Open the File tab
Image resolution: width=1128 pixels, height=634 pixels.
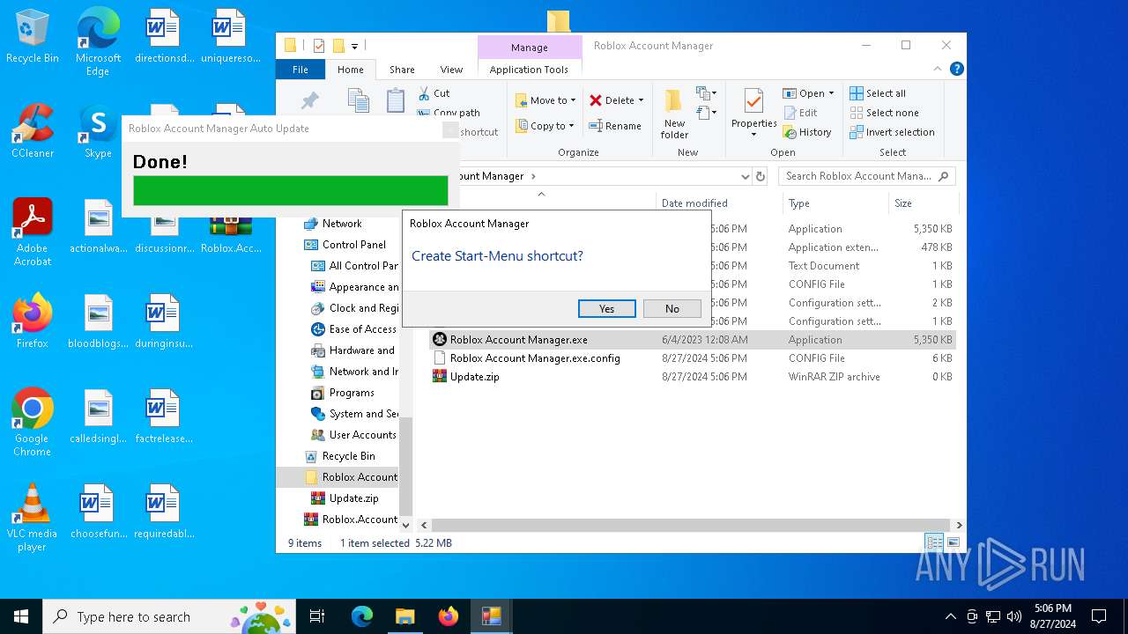click(x=301, y=70)
